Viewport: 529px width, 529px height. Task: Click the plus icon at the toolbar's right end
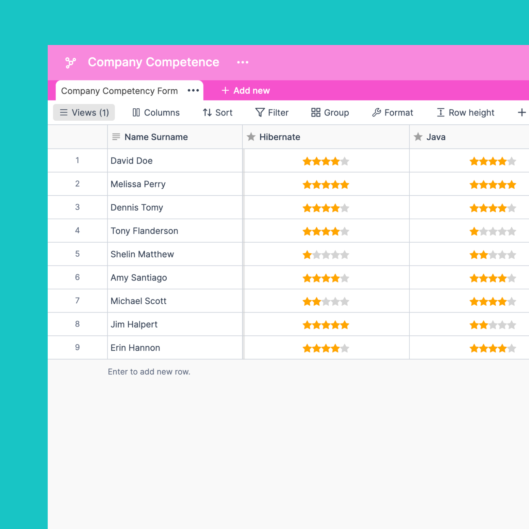pos(522,112)
